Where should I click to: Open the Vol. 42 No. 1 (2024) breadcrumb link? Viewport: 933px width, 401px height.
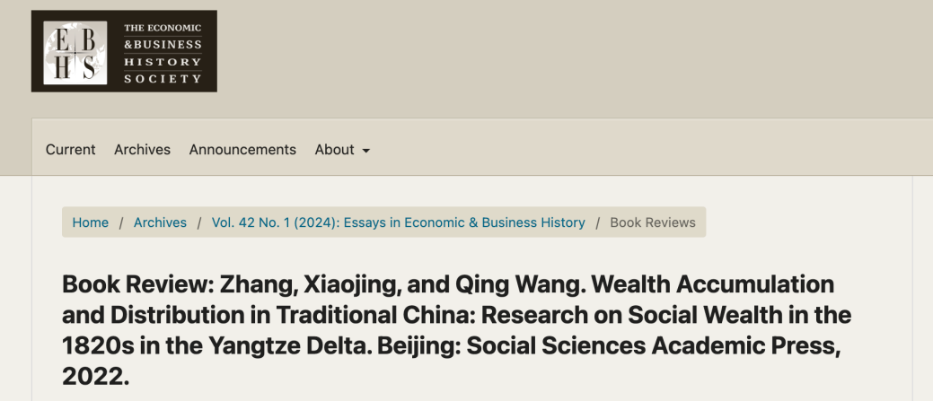(x=398, y=222)
